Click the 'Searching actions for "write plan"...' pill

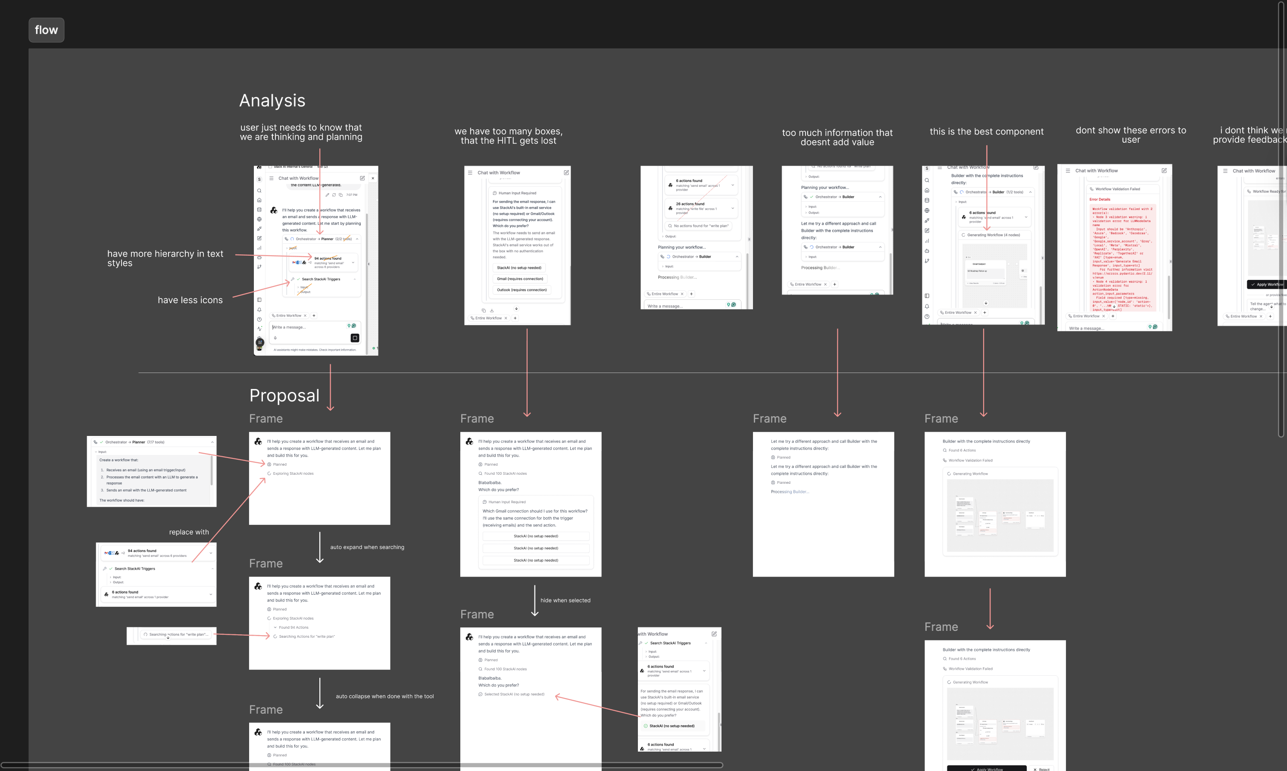176,634
